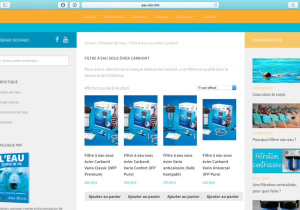The width and height of the screenshot is (300, 210).
Task: Open the YouTube social icon
Action: tap(65, 39)
